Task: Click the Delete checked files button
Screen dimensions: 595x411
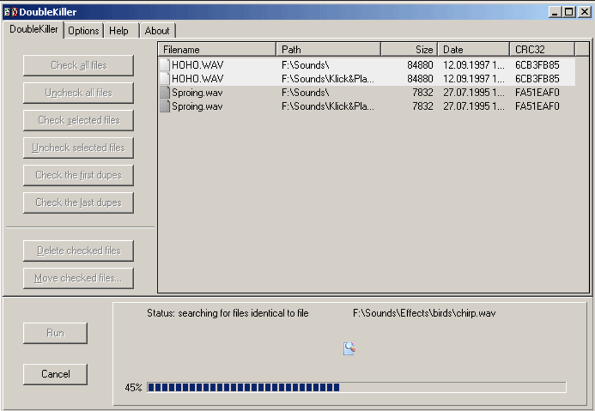Action: [79, 251]
